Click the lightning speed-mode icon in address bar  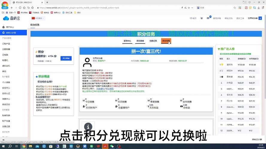pyautogui.click(x=182, y=8)
